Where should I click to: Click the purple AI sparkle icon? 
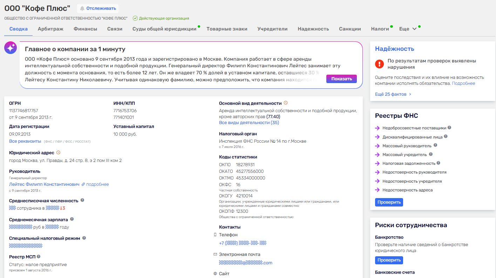pyautogui.click(x=11, y=48)
